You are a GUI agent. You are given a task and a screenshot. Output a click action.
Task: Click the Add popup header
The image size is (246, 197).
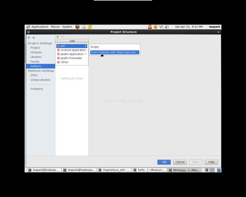[72, 41]
